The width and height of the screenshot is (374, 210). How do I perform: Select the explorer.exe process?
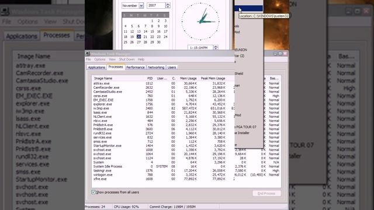coord(186,104)
